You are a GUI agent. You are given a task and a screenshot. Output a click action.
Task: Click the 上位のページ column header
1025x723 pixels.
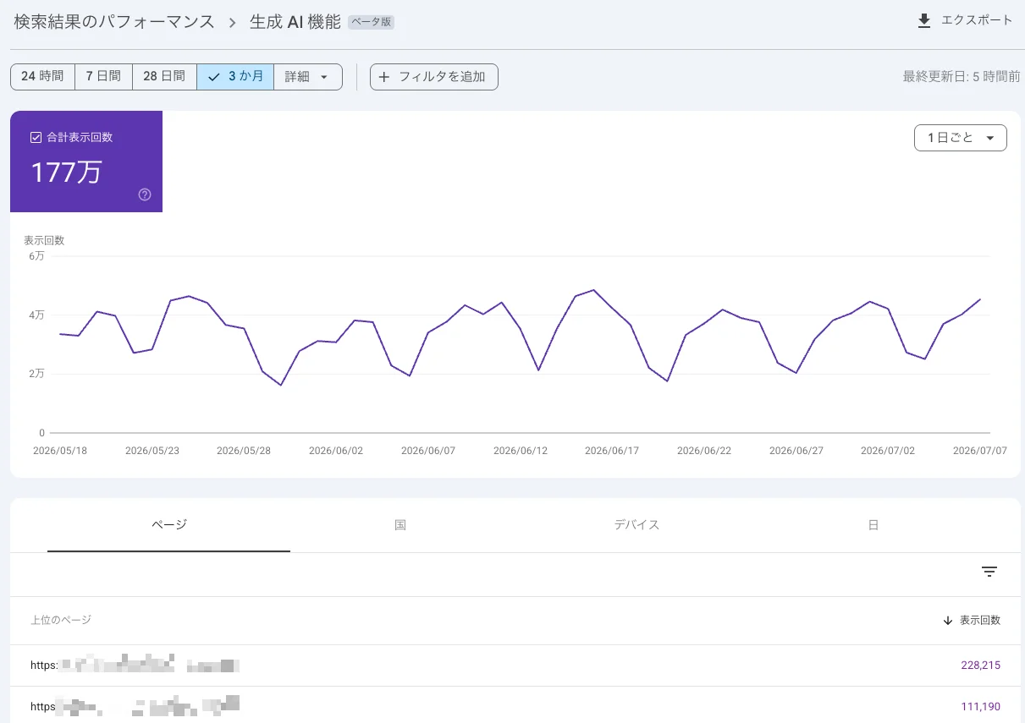[61, 620]
